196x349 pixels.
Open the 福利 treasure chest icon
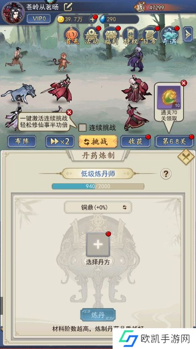111,36
